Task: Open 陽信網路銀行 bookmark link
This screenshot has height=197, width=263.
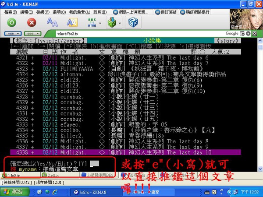Action: click(195, 12)
